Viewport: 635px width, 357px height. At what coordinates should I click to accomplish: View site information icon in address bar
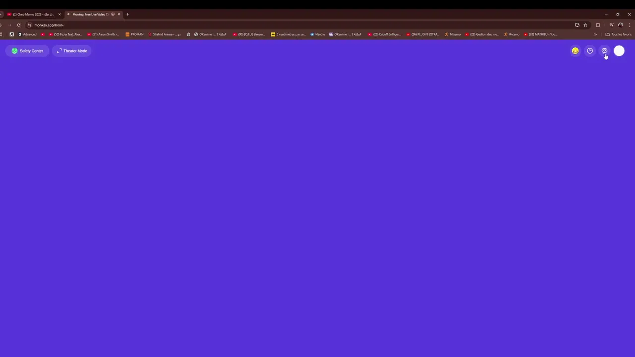pyautogui.click(x=29, y=25)
